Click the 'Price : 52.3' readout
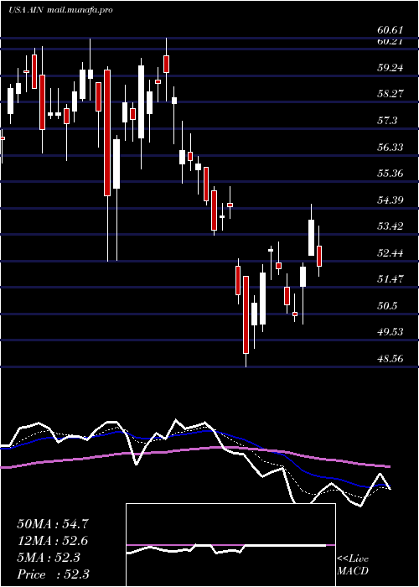Screen dimensions: 419x587 click(53, 574)
